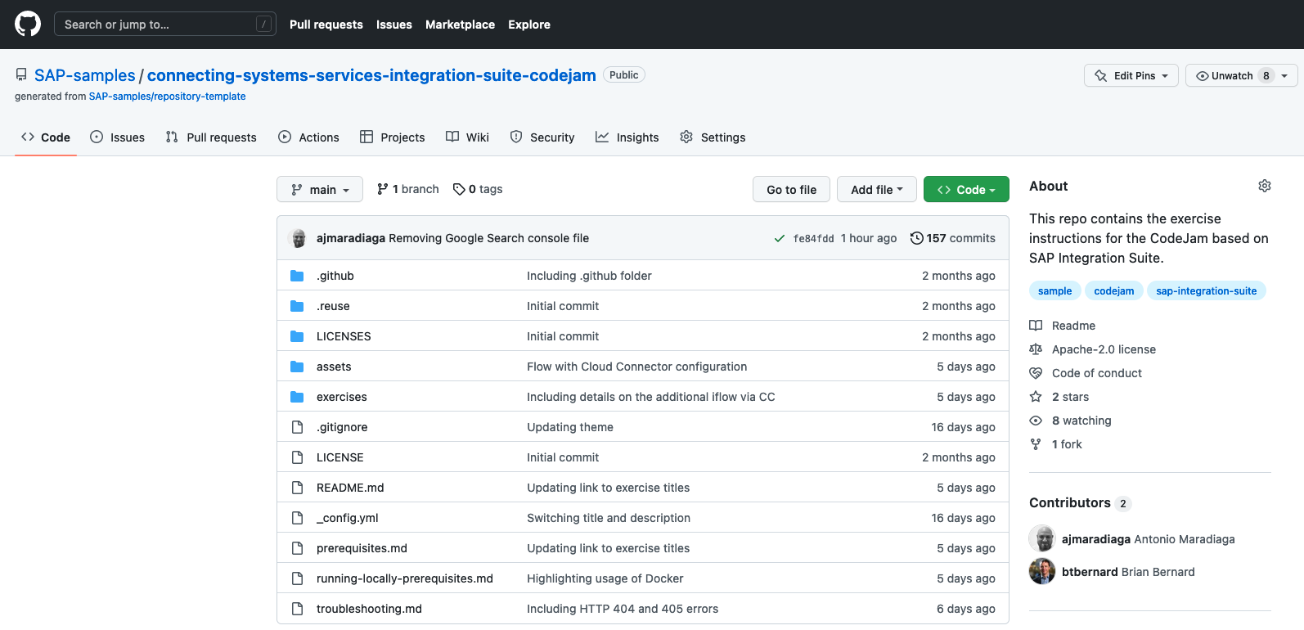Focus the Search or jump to field

[164, 25]
